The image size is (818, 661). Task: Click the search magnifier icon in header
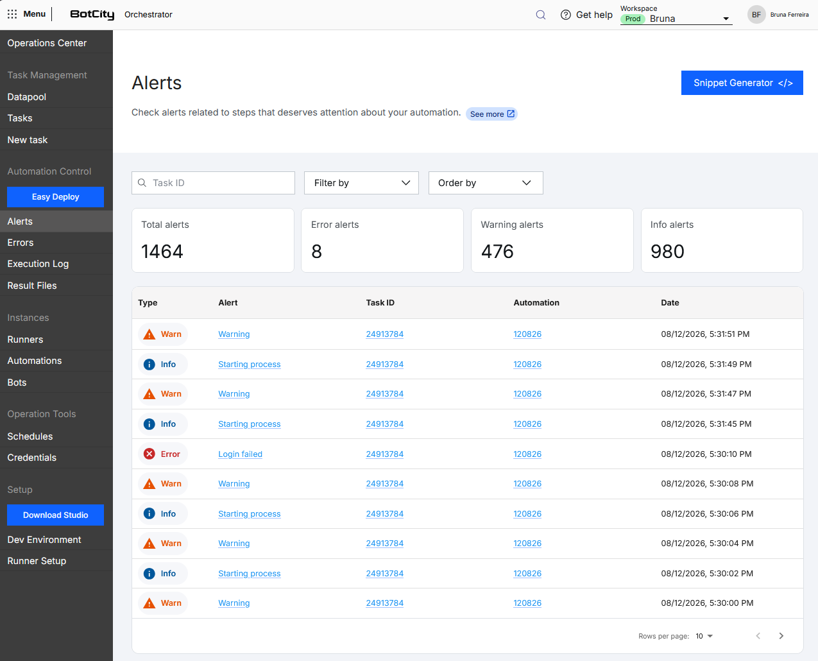click(541, 15)
